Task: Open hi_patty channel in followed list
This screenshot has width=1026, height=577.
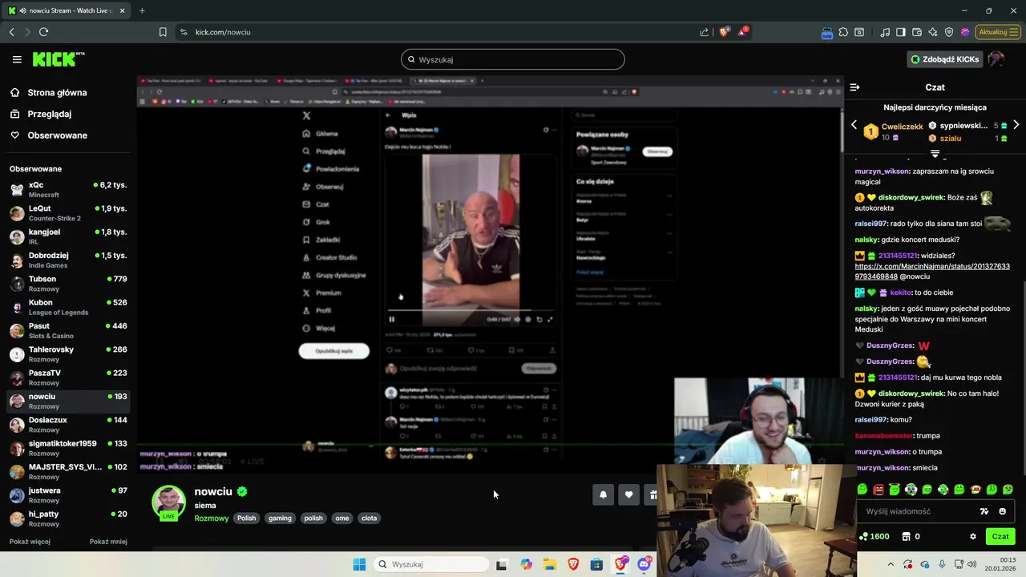Action: (x=67, y=518)
